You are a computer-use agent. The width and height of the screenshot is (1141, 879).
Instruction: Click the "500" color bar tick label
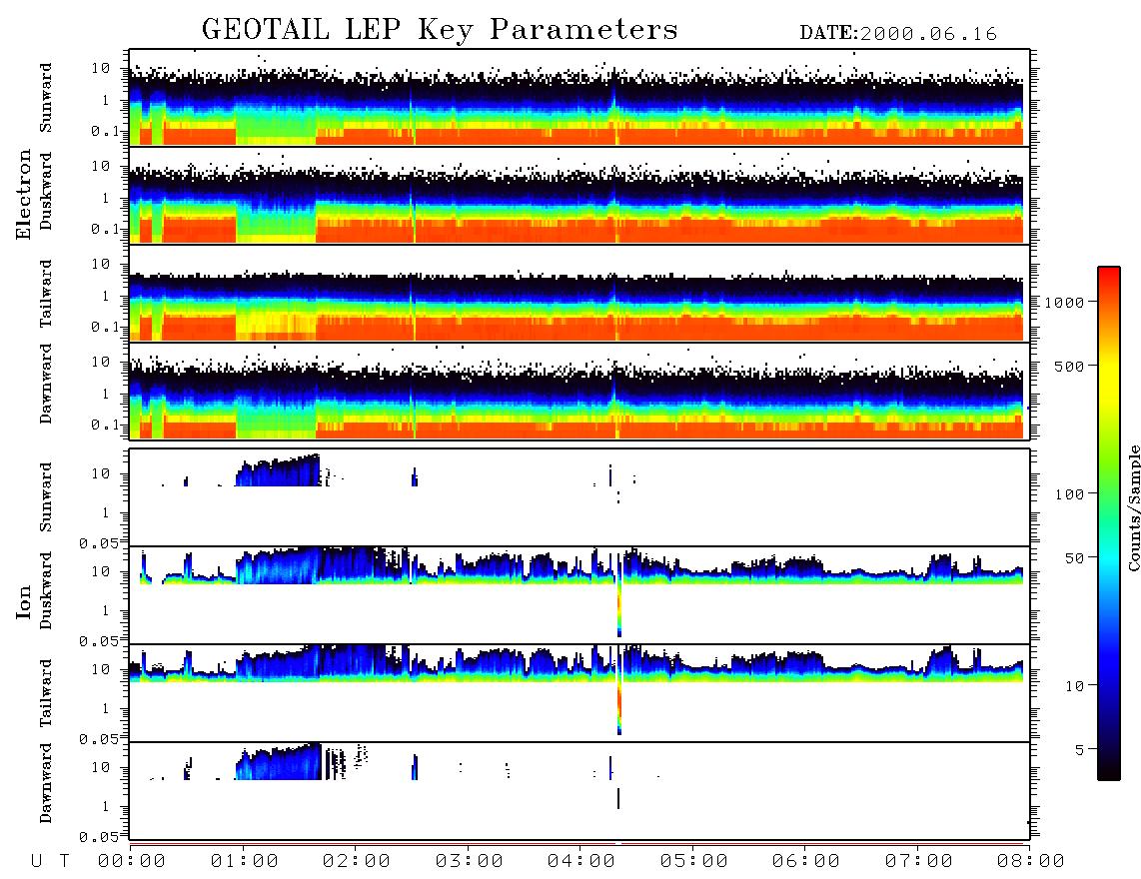(1069, 366)
